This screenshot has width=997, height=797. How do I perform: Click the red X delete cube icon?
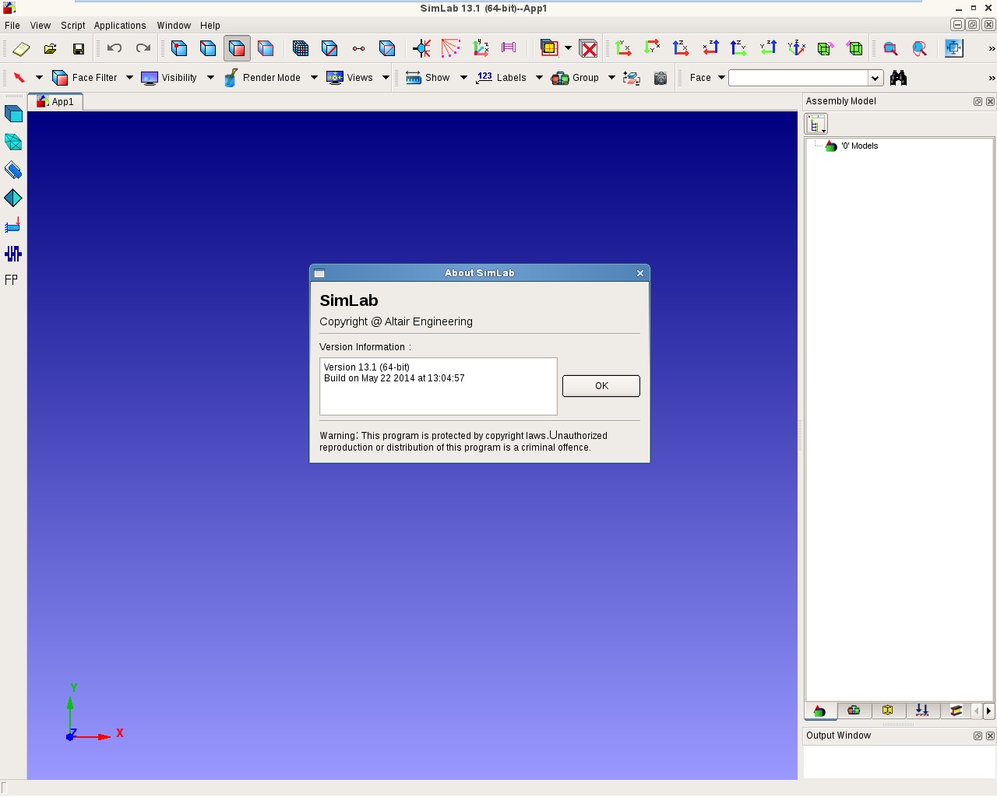click(x=590, y=48)
